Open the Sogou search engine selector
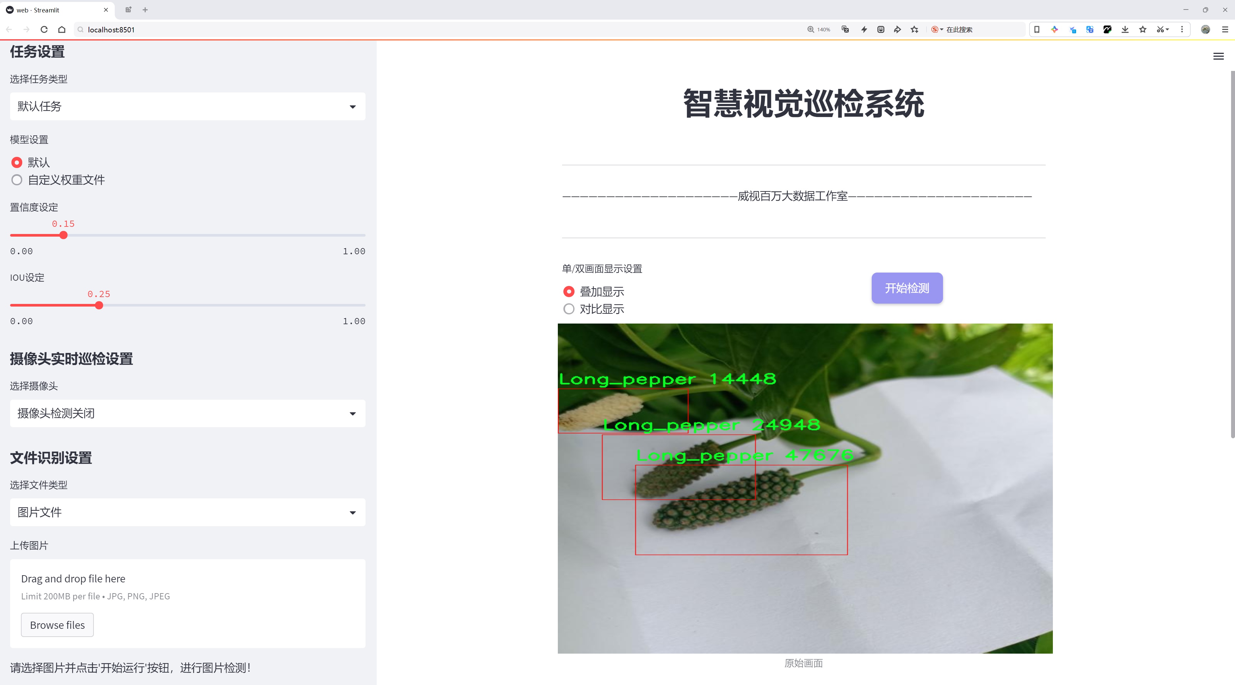The image size is (1235, 685). (x=937, y=29)
